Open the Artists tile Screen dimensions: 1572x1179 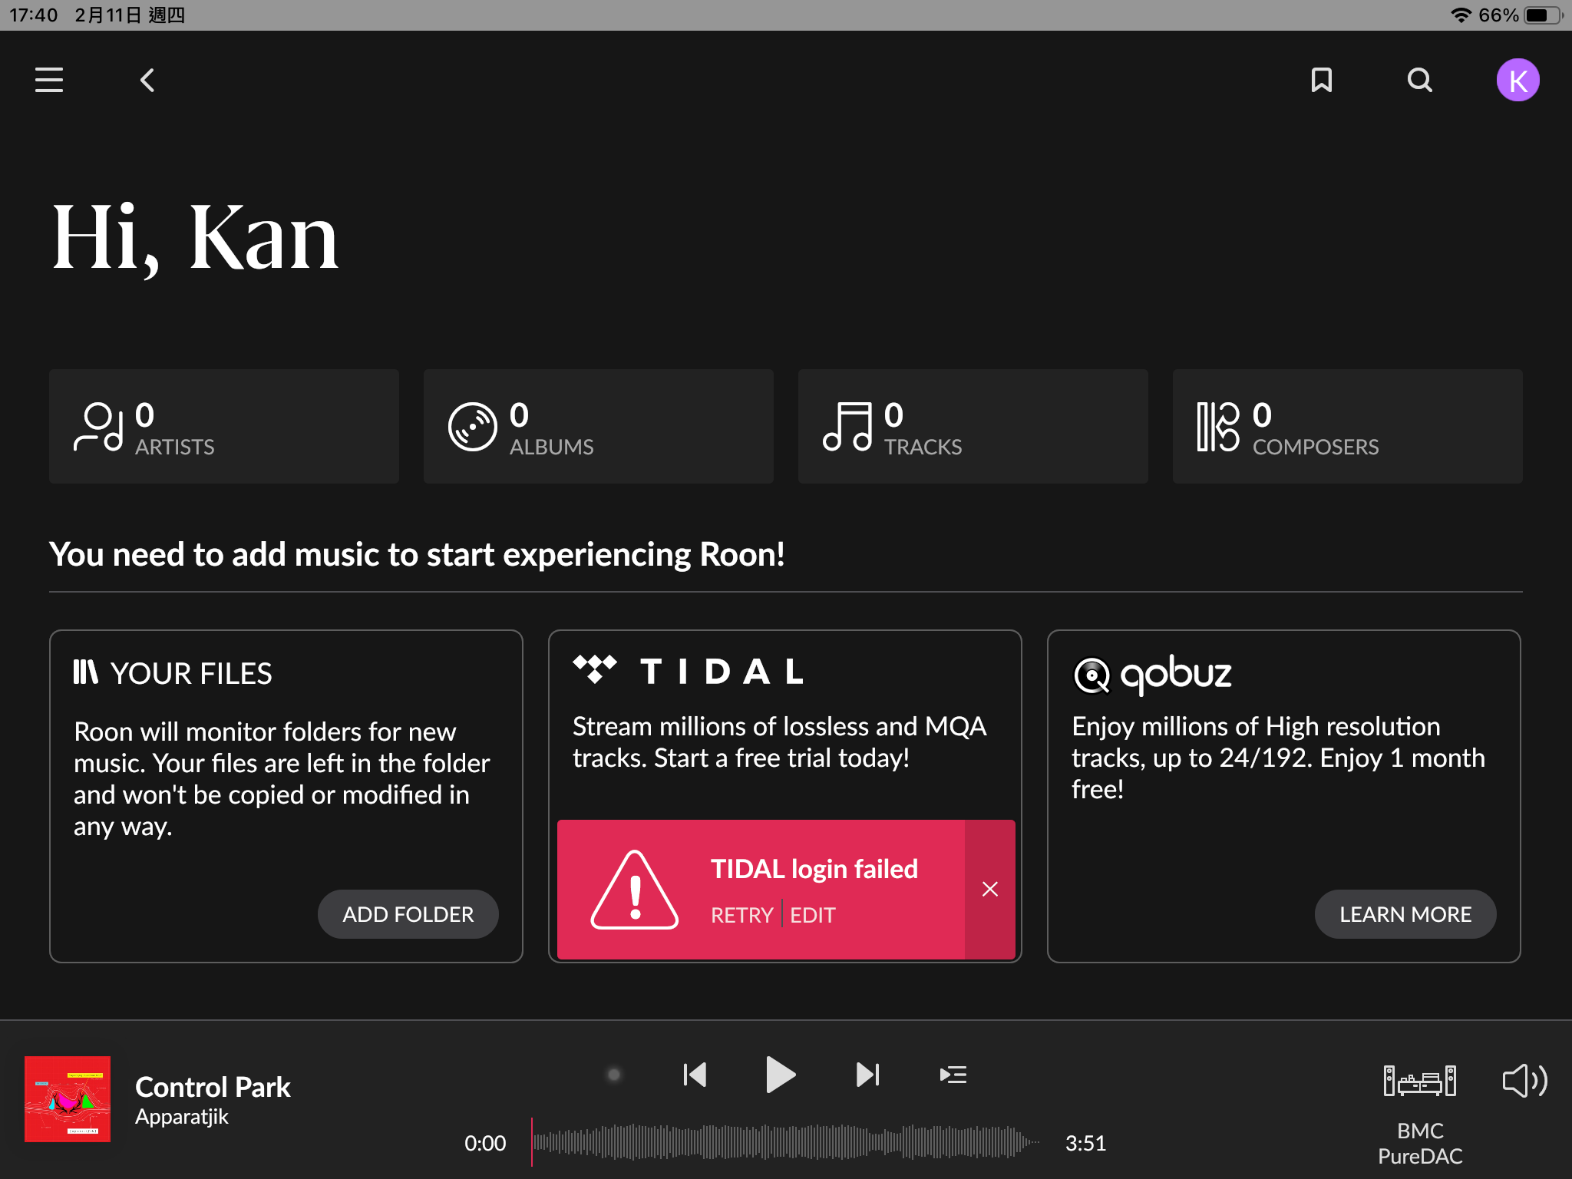pyautogui.click(x=224, y=426)
